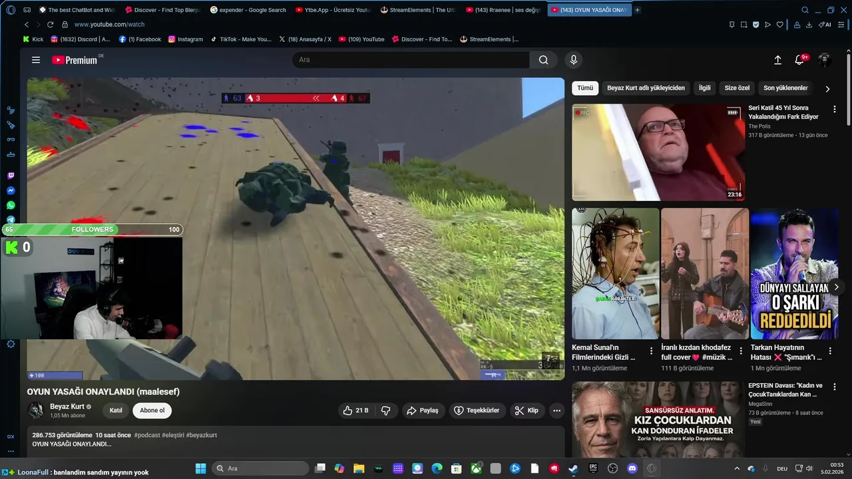The height and width of the screenshot is (479, 852).
Task: Go back with browser back arrow
Action: click(26, 25)
